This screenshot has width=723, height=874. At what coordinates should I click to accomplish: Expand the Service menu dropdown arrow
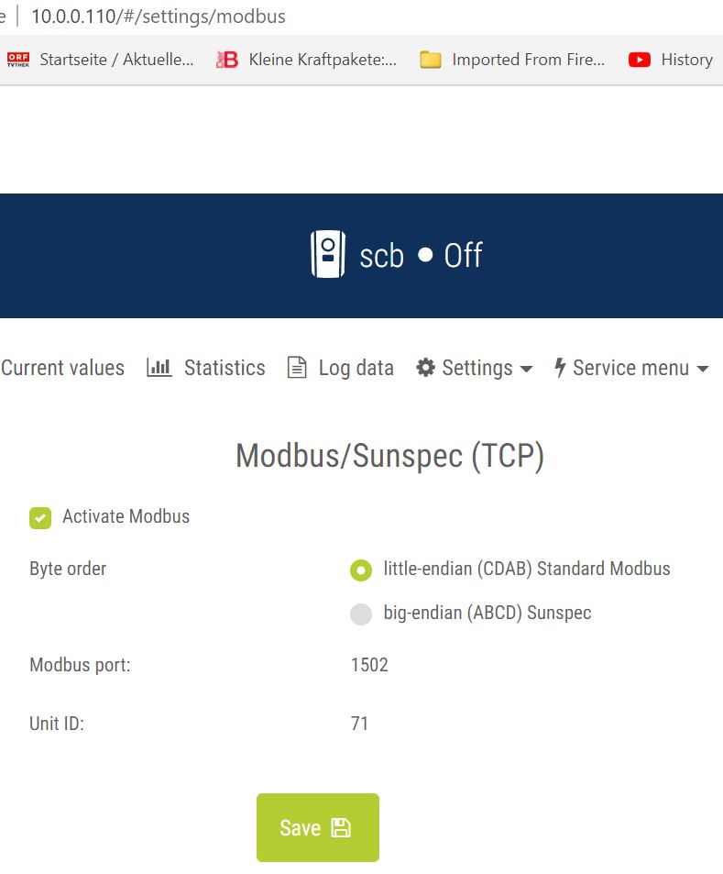coord(703,369)
